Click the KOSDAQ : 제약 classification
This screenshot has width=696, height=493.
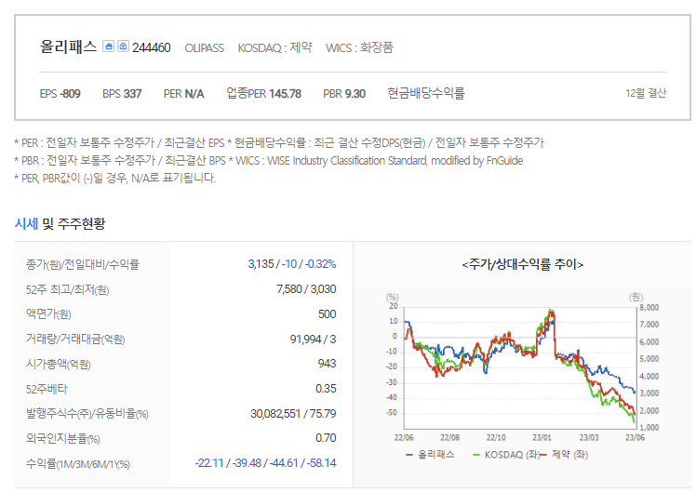pos(275,47)
